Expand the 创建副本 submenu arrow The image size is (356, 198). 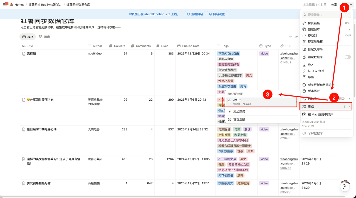[349, 29]
